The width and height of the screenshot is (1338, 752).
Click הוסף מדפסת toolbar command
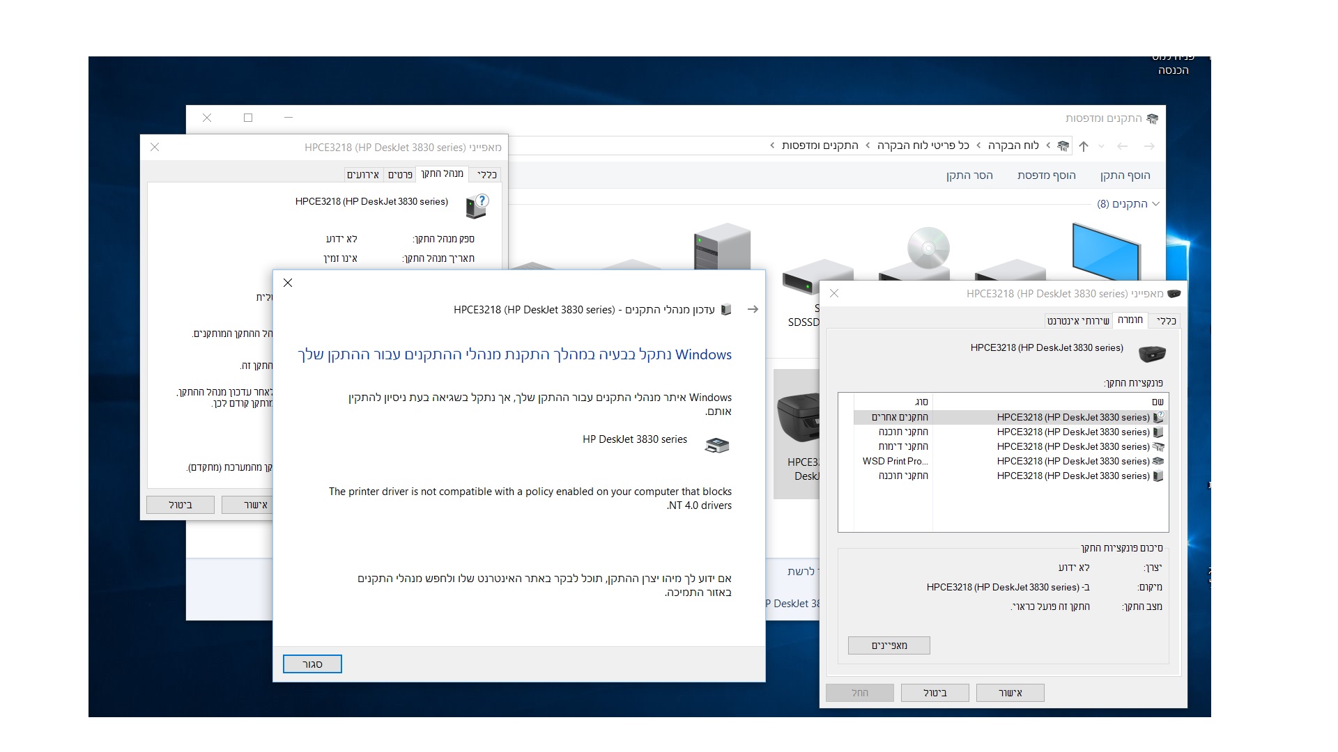1046,175
